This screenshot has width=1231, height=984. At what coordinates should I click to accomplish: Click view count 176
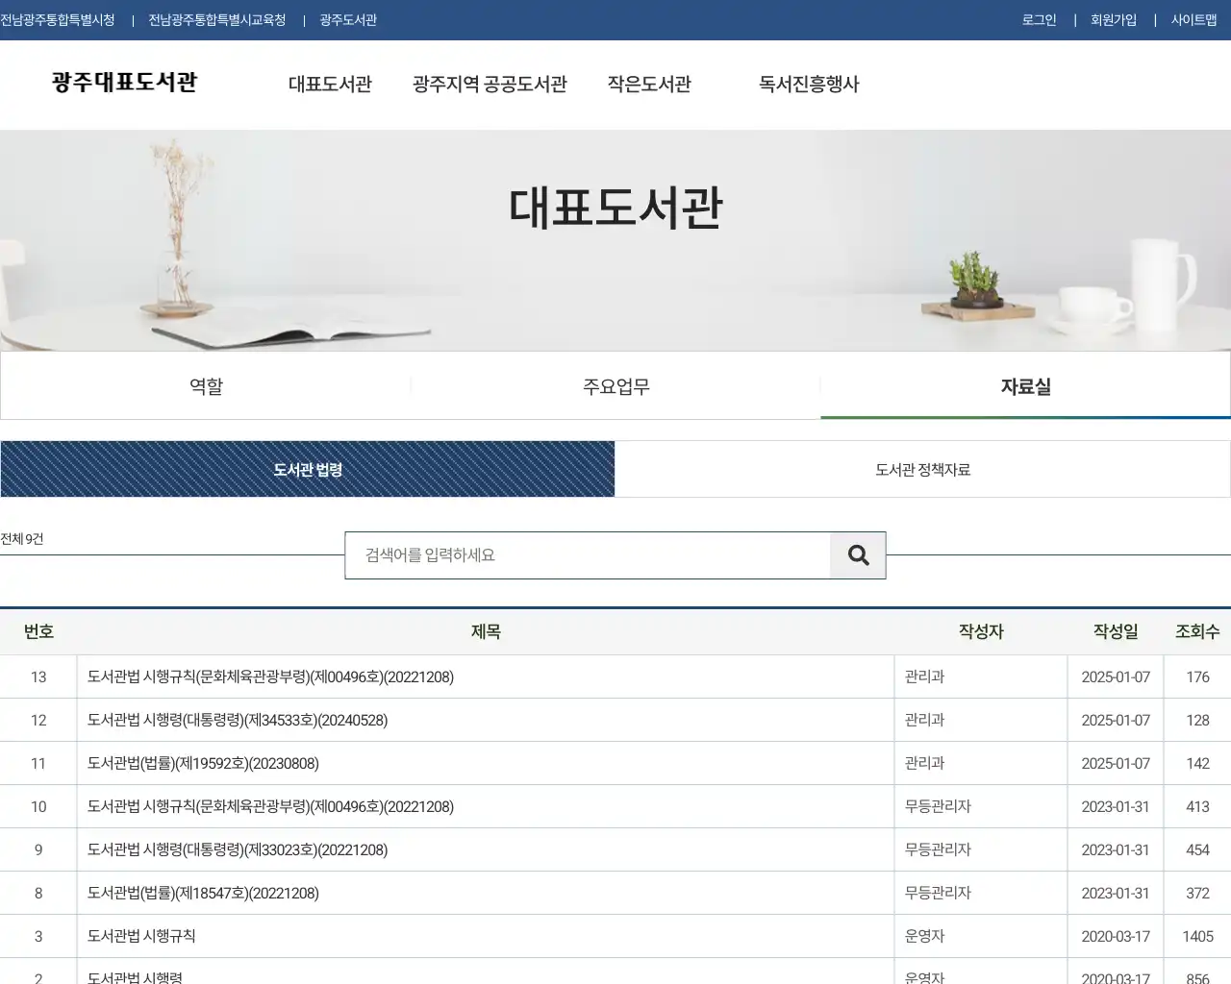point(1197,677)
